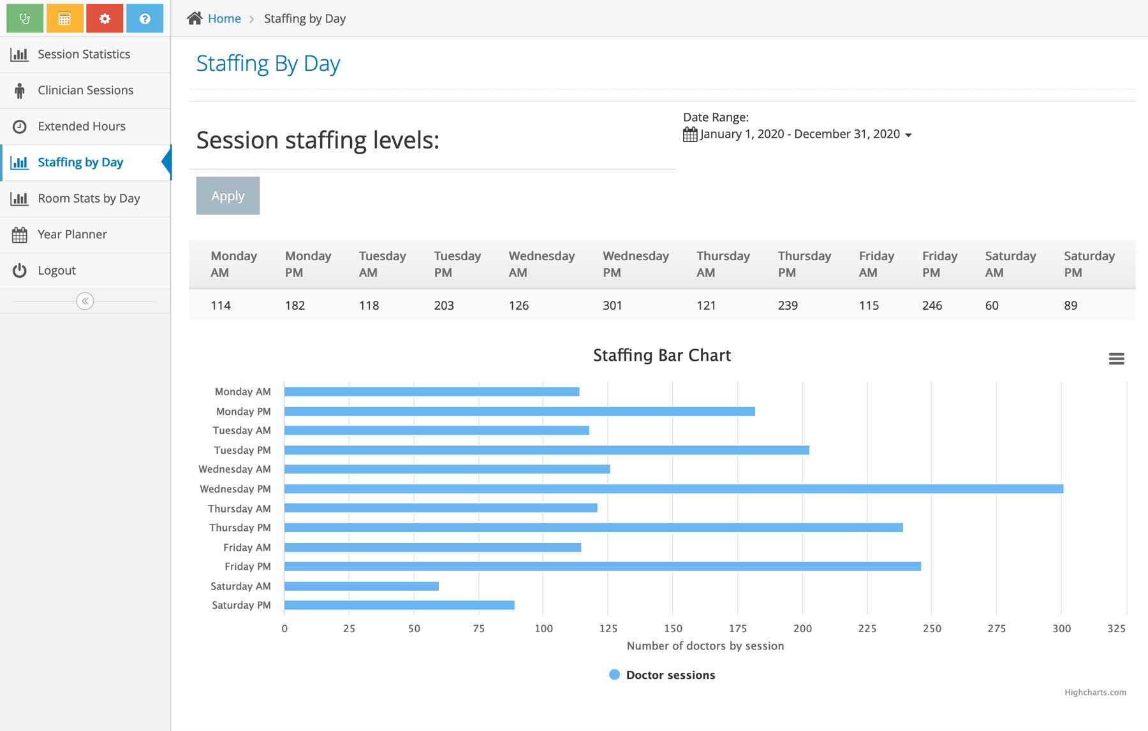Click the green stethoscope icon button
Screen dimensions: 1148x731
point(25,18)
